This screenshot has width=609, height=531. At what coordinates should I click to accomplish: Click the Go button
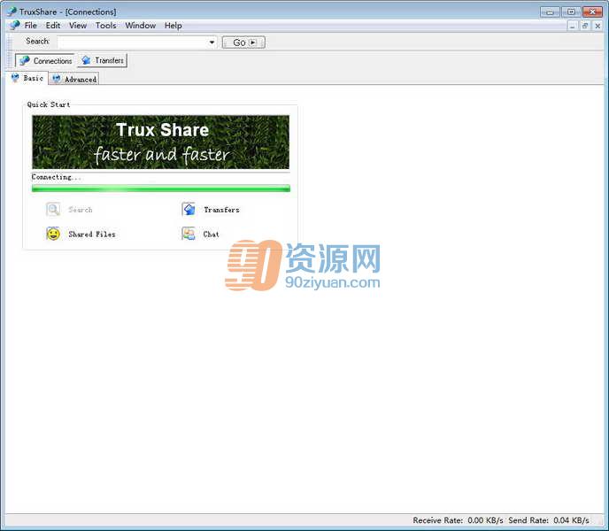pos(244,42)
